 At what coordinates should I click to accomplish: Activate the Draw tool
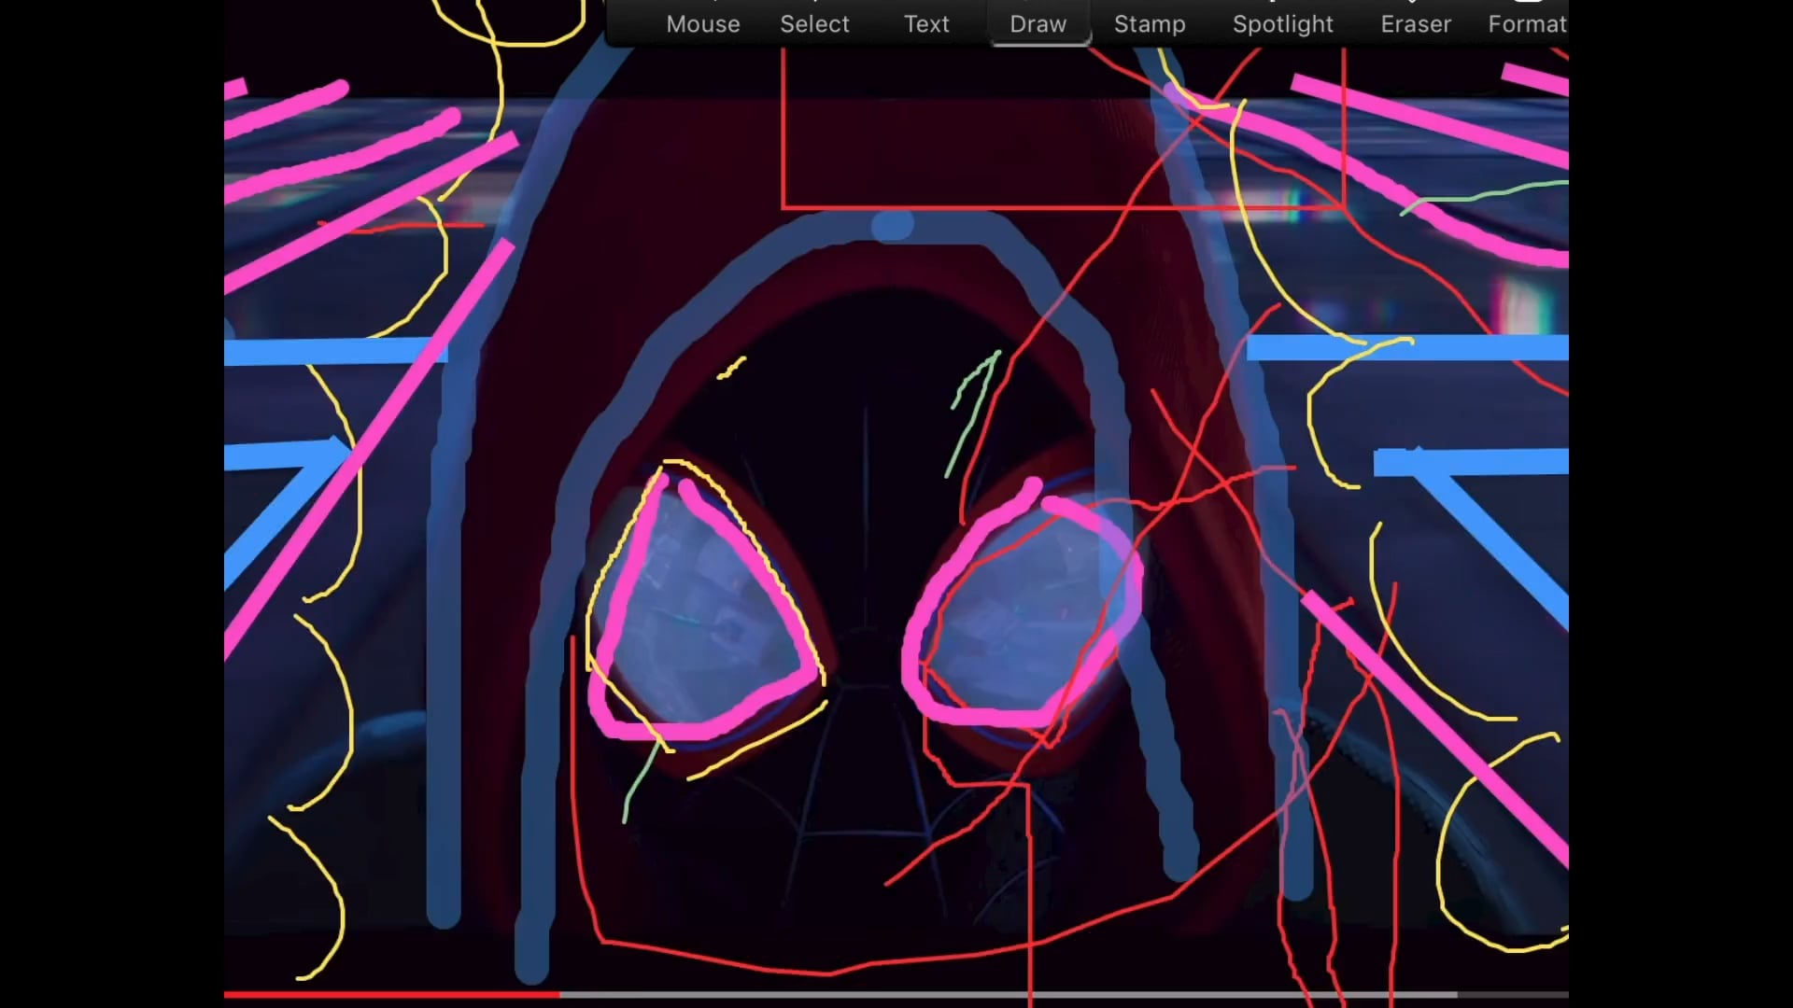[1038, 24]
